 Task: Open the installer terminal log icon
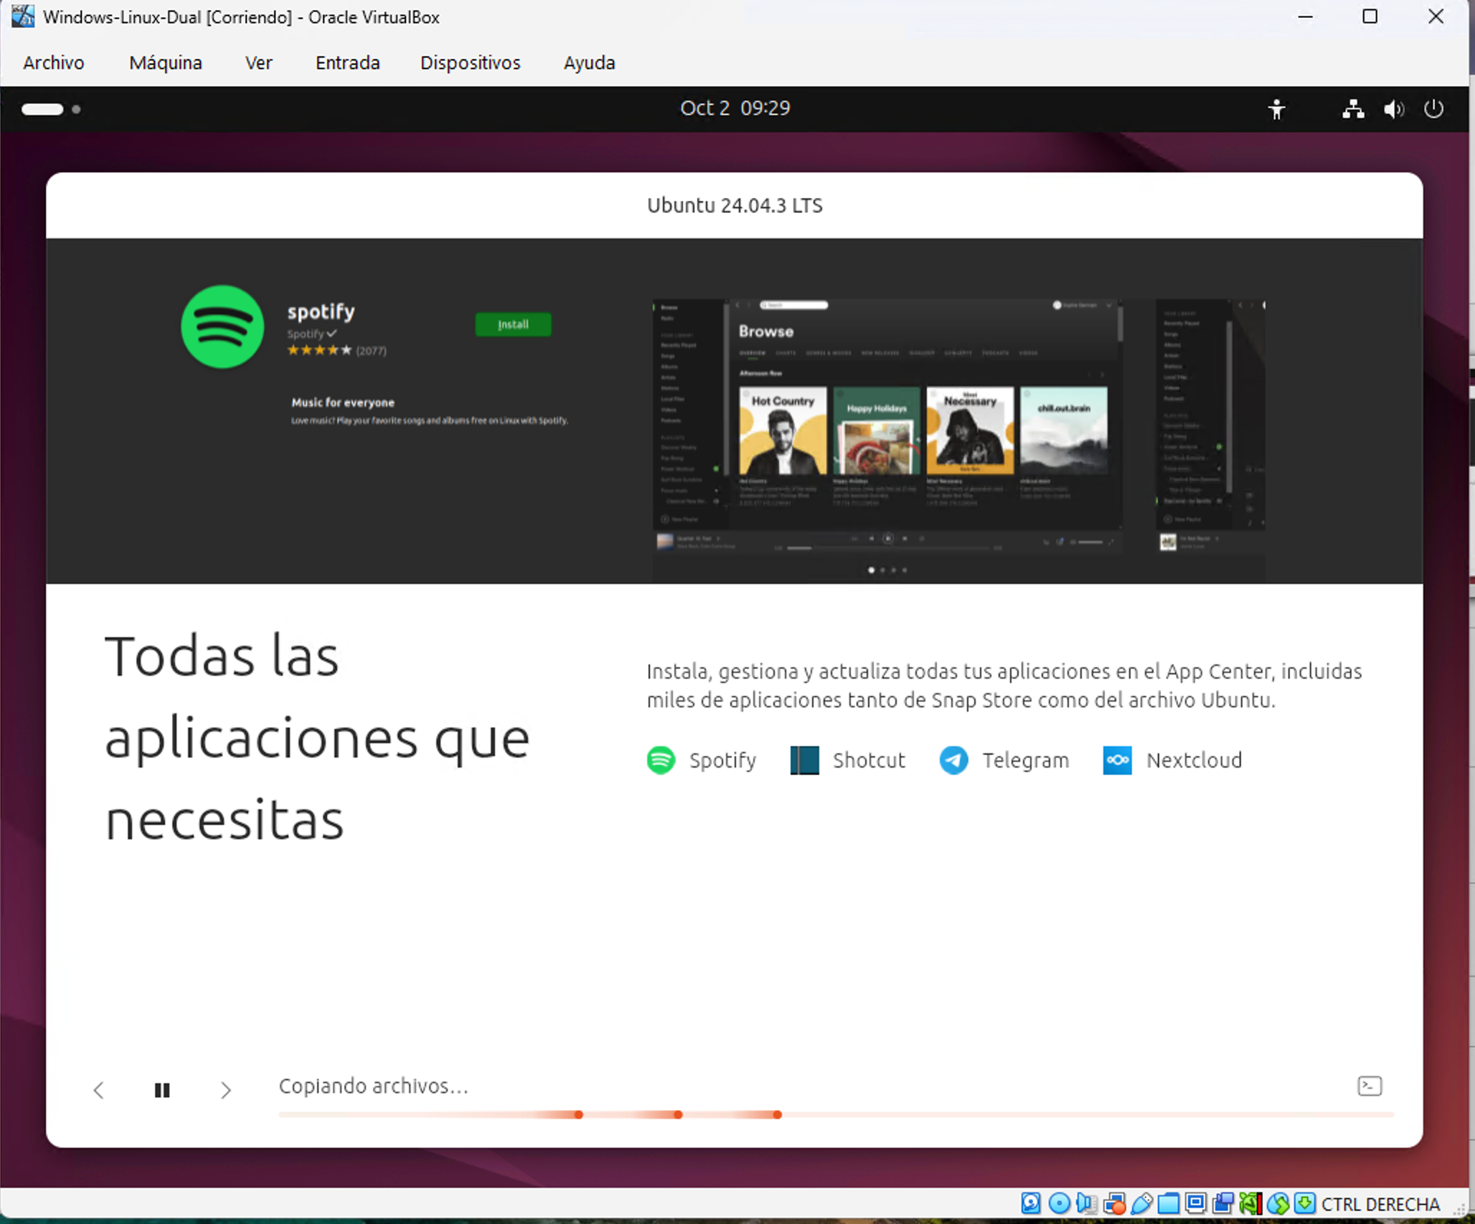coord(1370,1086)
